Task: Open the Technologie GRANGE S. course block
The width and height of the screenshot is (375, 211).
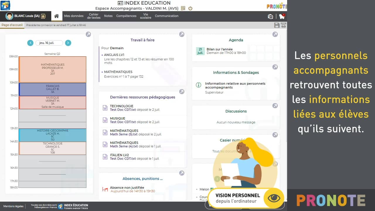Action: [52, 148]
